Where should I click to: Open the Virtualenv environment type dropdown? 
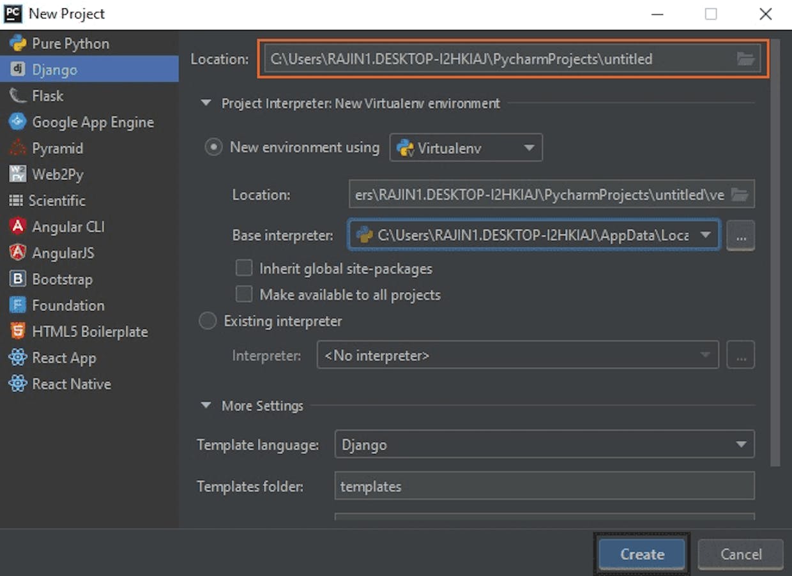466,148
